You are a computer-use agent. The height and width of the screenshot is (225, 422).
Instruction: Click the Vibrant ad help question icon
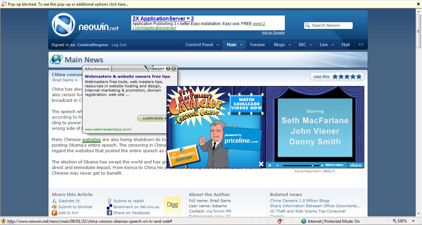168,69
